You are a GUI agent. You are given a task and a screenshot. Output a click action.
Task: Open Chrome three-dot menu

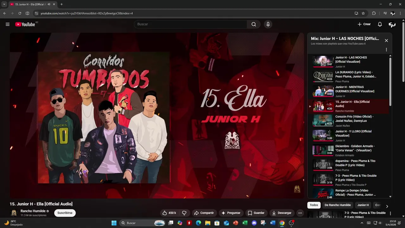pos(400,13)
